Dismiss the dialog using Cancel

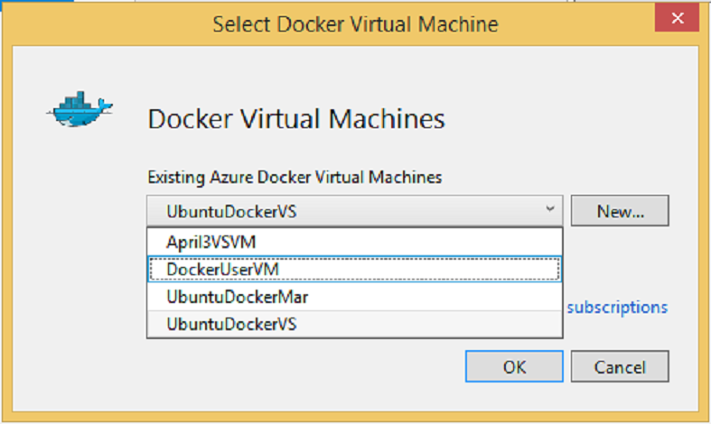(620, 366)
